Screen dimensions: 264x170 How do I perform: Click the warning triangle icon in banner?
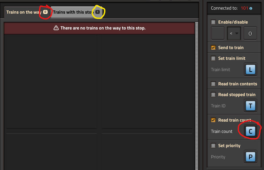56,28
